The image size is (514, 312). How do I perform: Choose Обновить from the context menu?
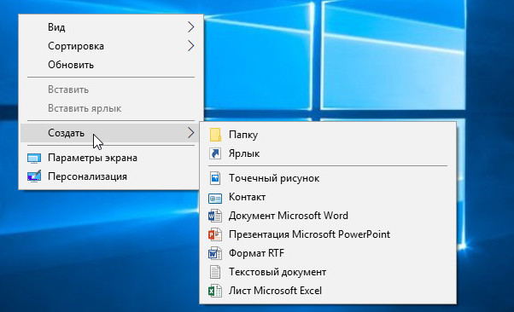point(111,65)
